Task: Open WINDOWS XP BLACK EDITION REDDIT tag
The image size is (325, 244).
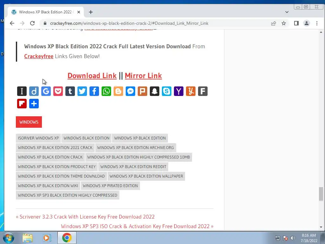Action: (x=133, y=166)
